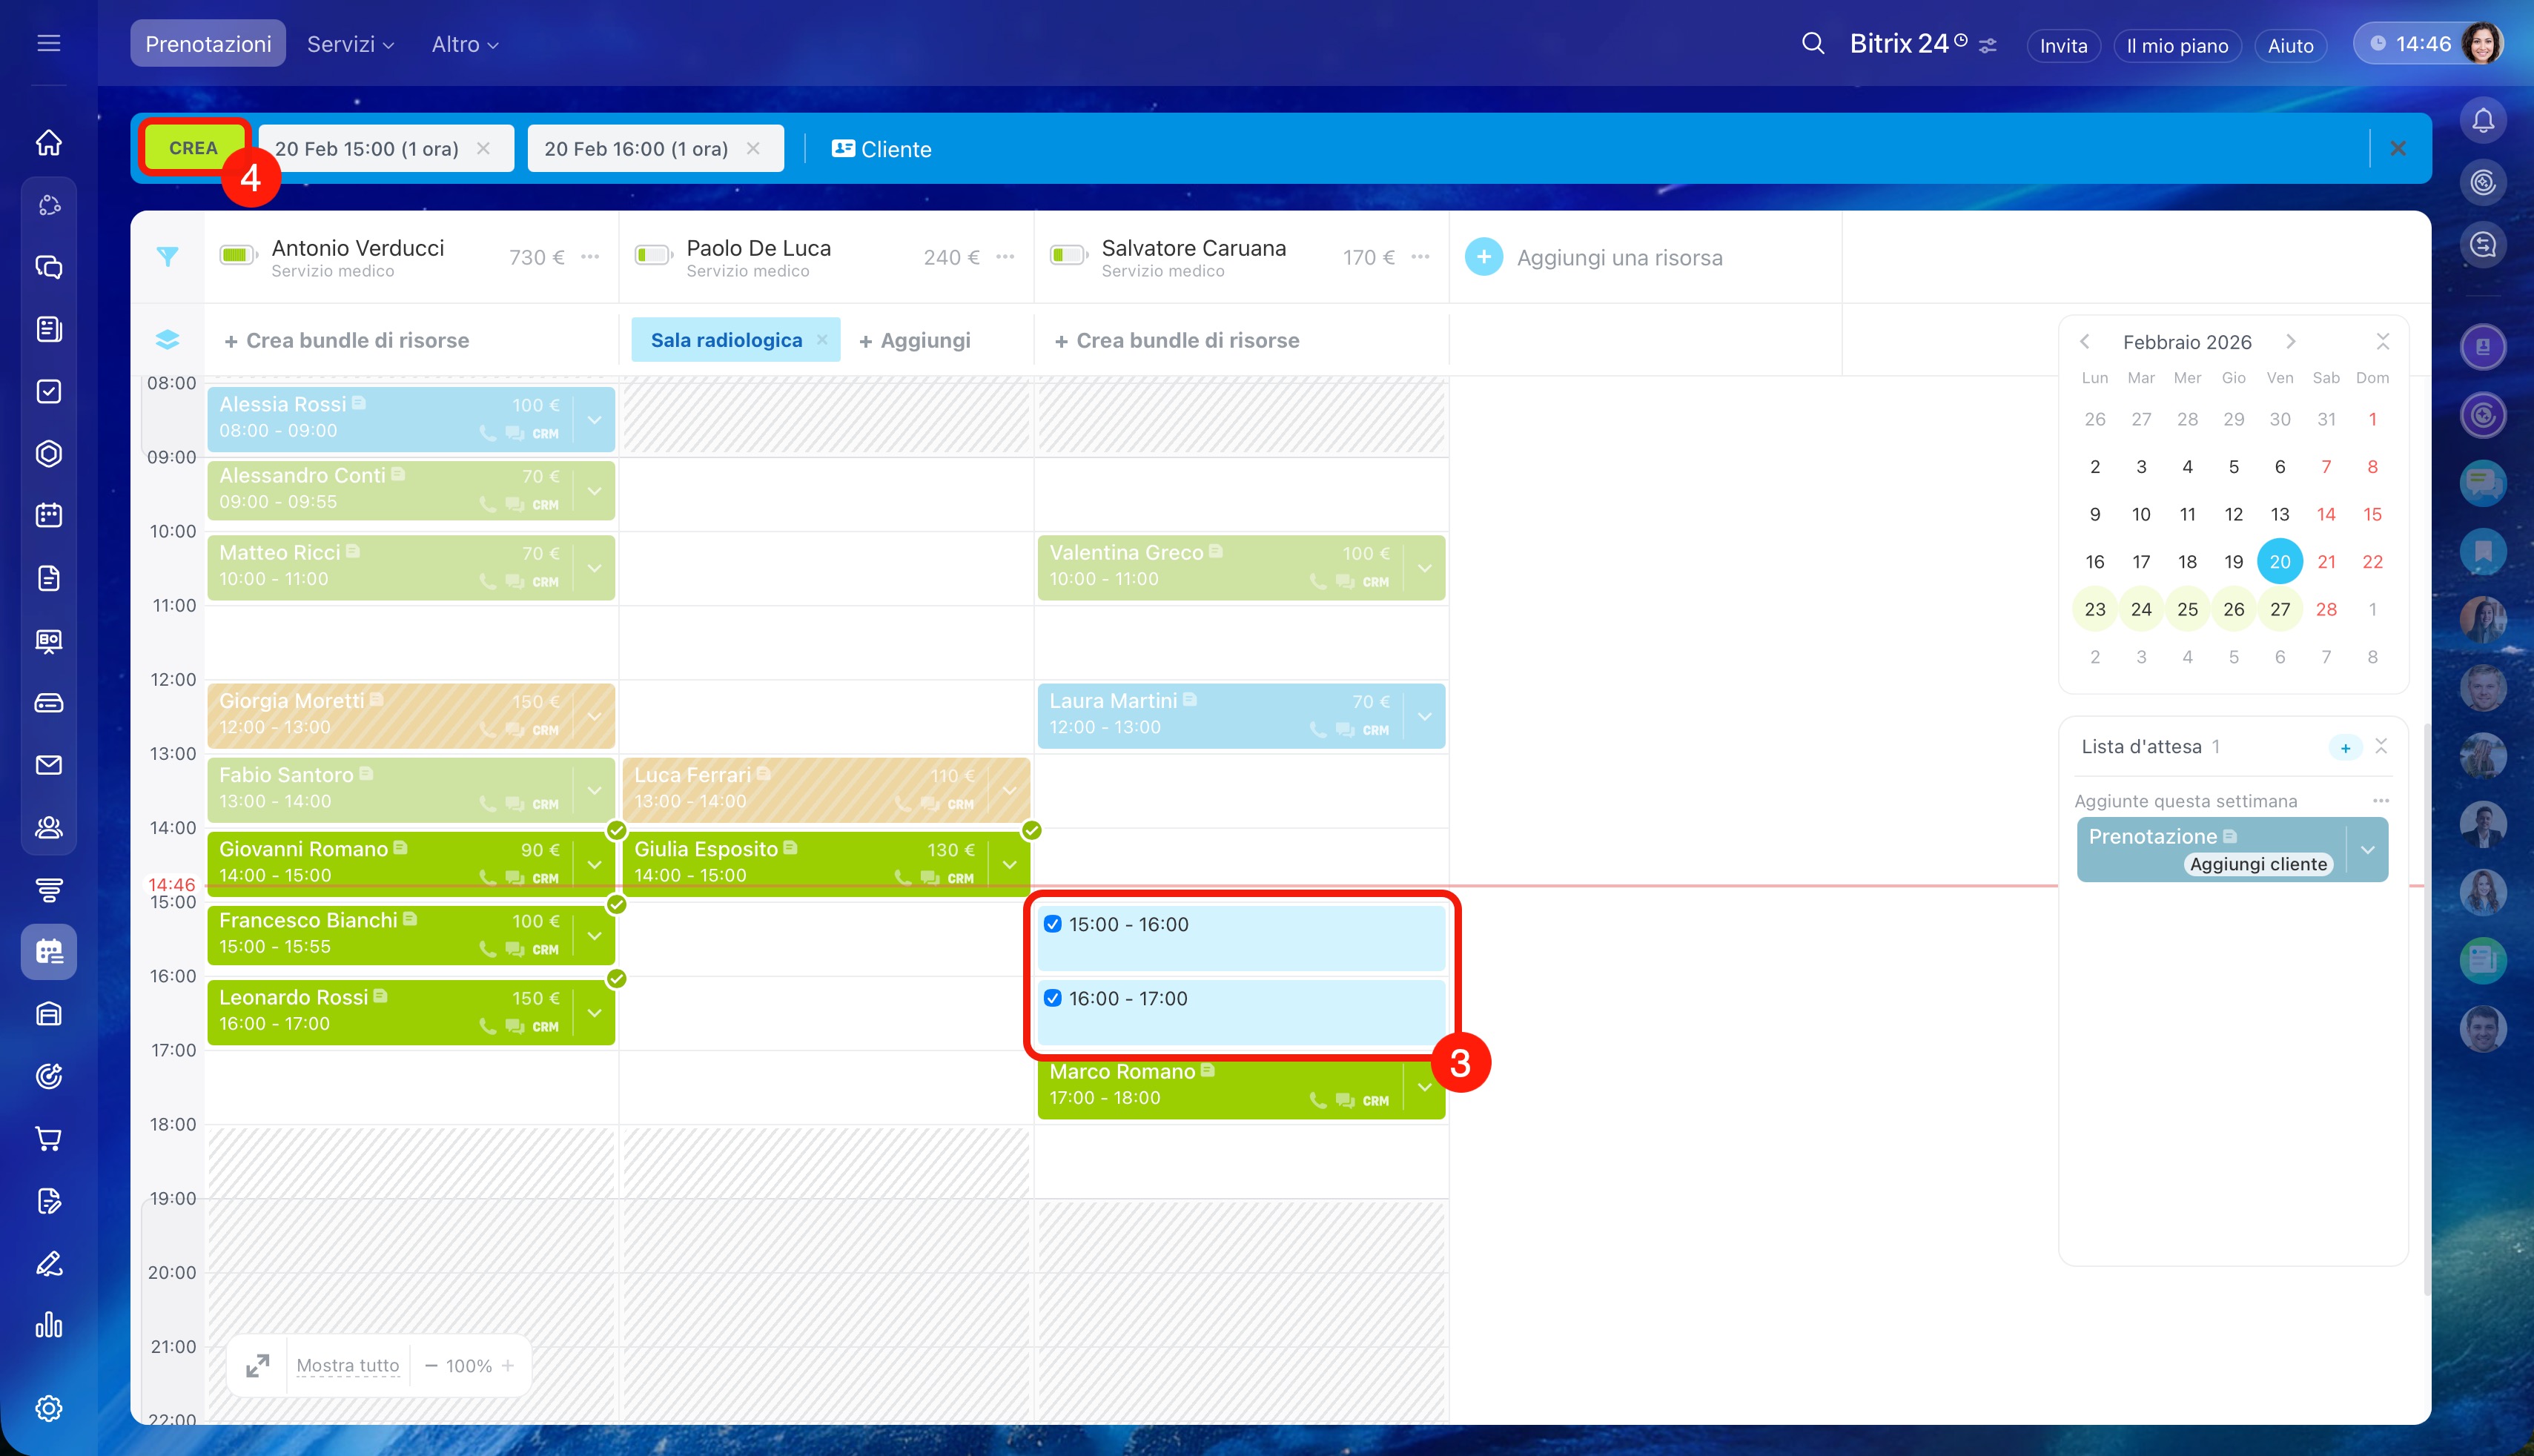Click Aggiungi cliente on waitlist booking
This screenshot has height=1456, width=2534.
[2258, 864]
